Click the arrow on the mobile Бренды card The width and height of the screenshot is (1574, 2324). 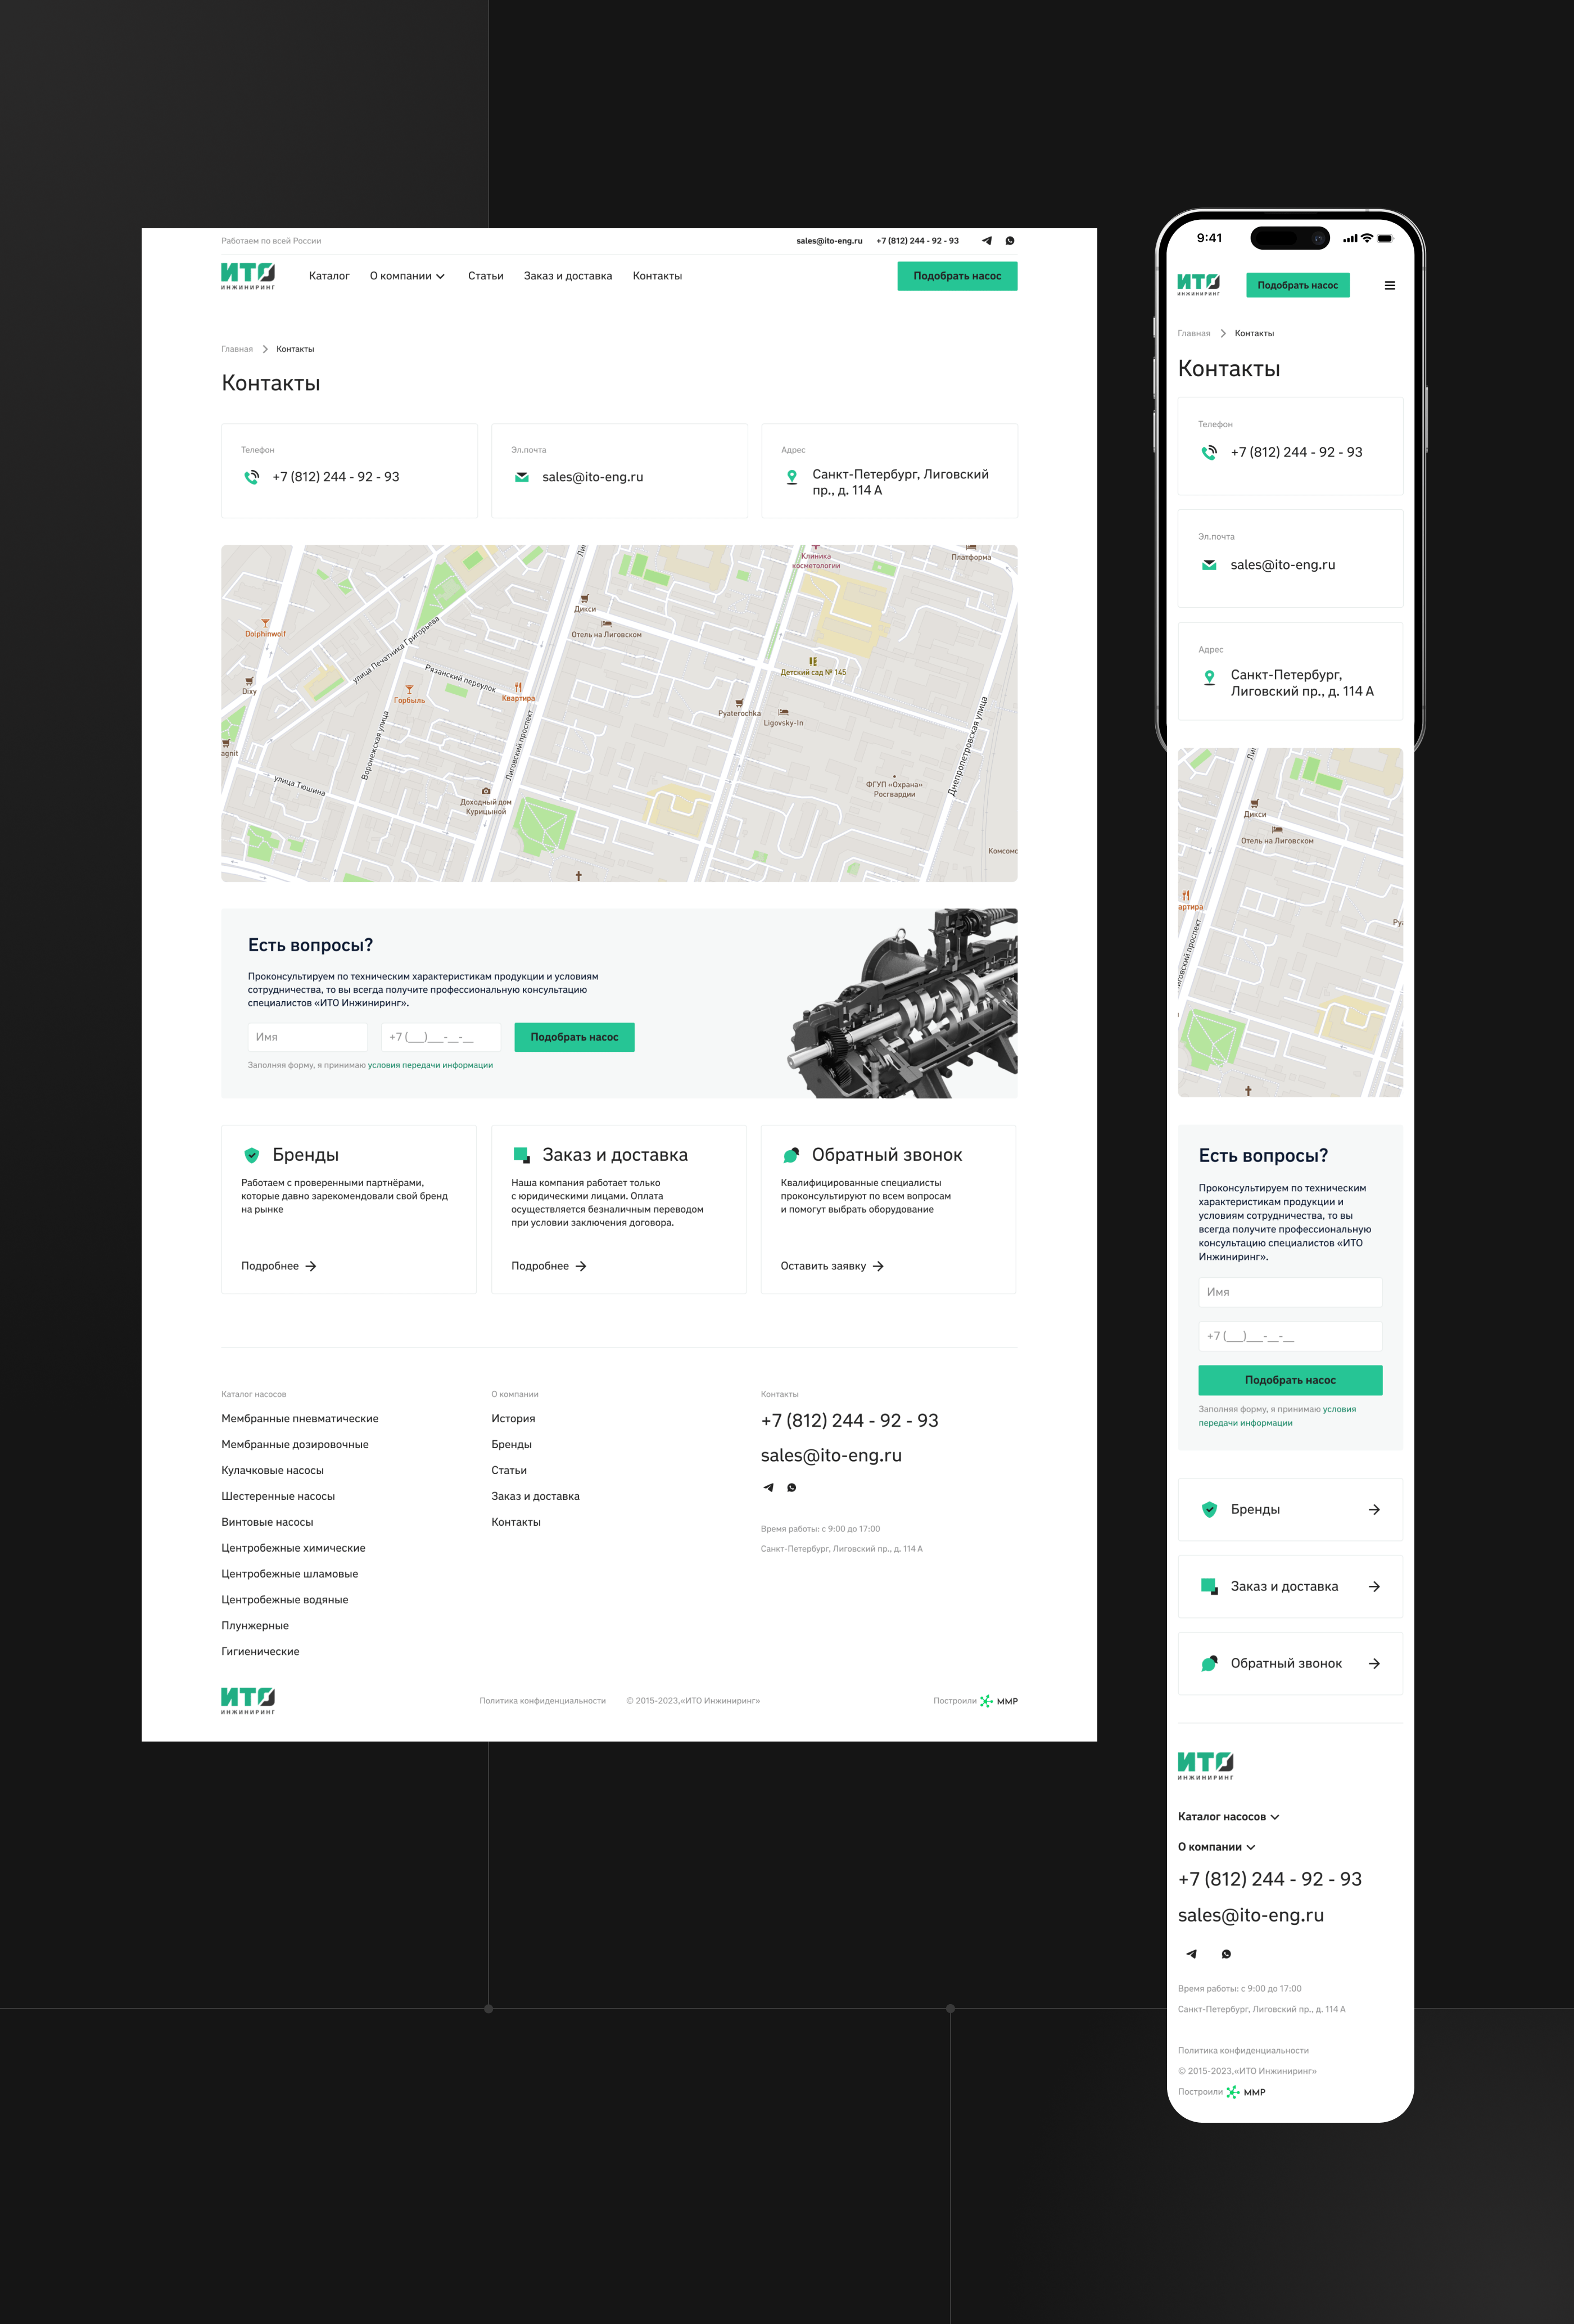click(x=1374, y=1510)
